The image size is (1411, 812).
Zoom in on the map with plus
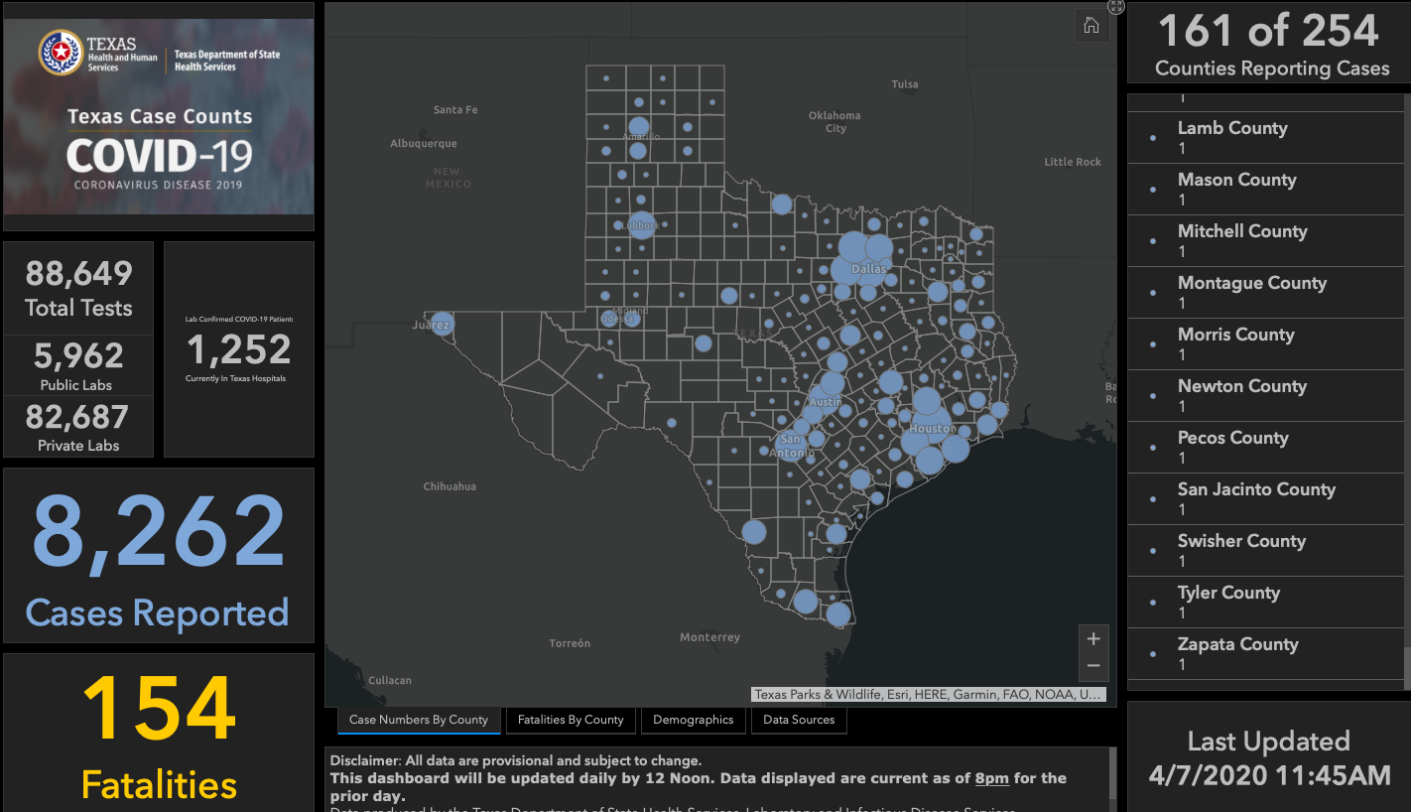point(1092,639)
